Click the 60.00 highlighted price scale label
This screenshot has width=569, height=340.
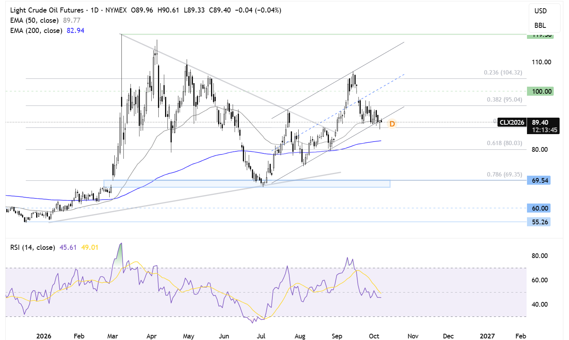pos(539,208)
